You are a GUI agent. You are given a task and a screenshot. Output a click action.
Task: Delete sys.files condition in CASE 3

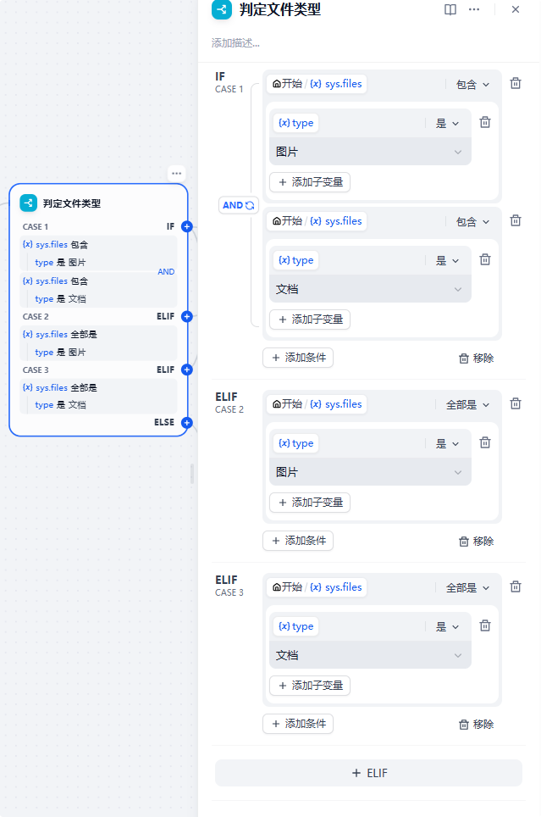pyautogui.click(x=516, y=586)
